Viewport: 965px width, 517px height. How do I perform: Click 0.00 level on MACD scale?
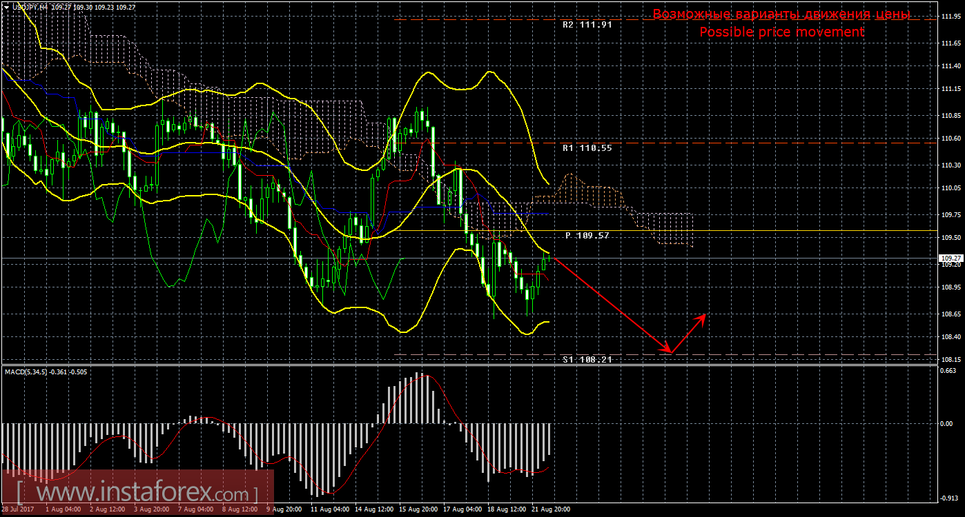(947, 423)
